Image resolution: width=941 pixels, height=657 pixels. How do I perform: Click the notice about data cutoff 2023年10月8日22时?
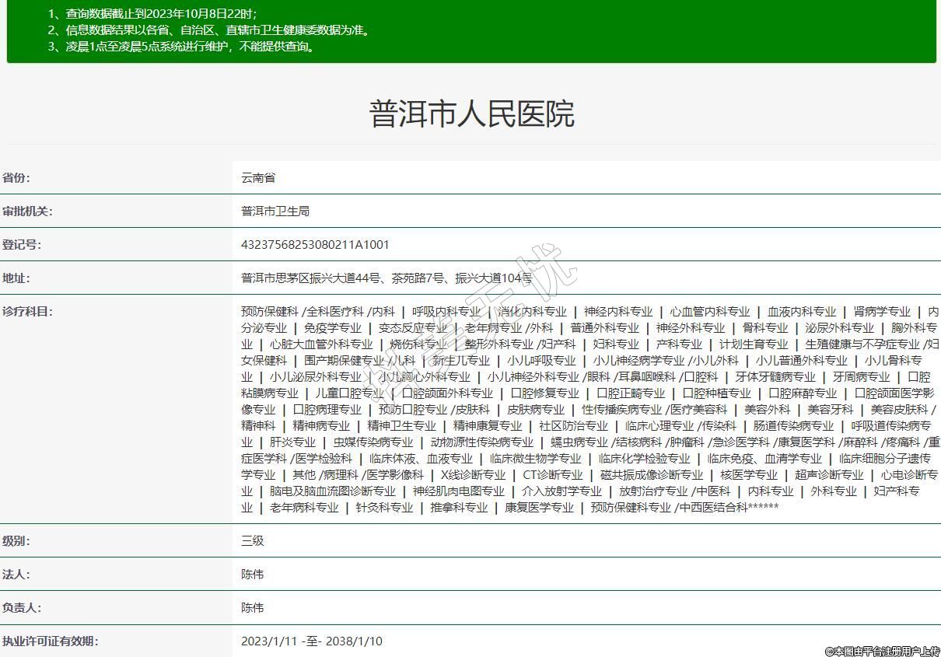(x=152, y=14)
